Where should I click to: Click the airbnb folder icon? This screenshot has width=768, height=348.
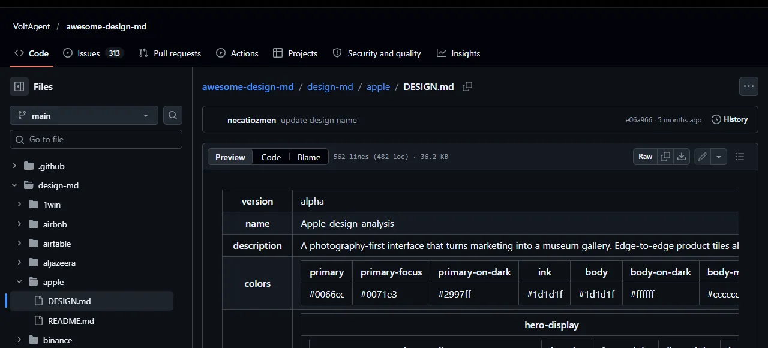click(34, 224)
